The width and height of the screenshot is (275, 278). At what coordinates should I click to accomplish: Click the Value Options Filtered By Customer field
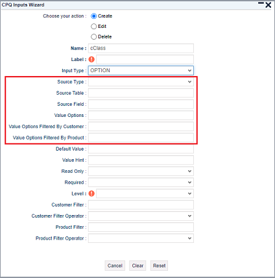tap(141, 127)
